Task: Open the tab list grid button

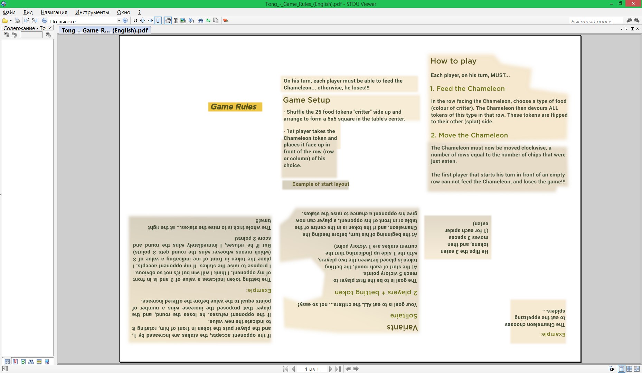Action: click(632, 29)
